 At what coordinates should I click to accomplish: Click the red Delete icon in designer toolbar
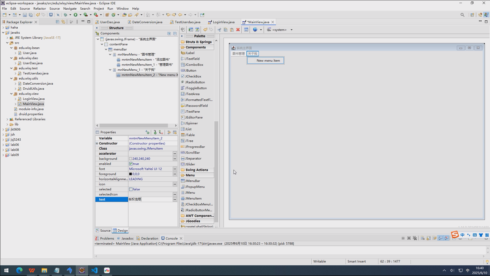tap(238, 30)
